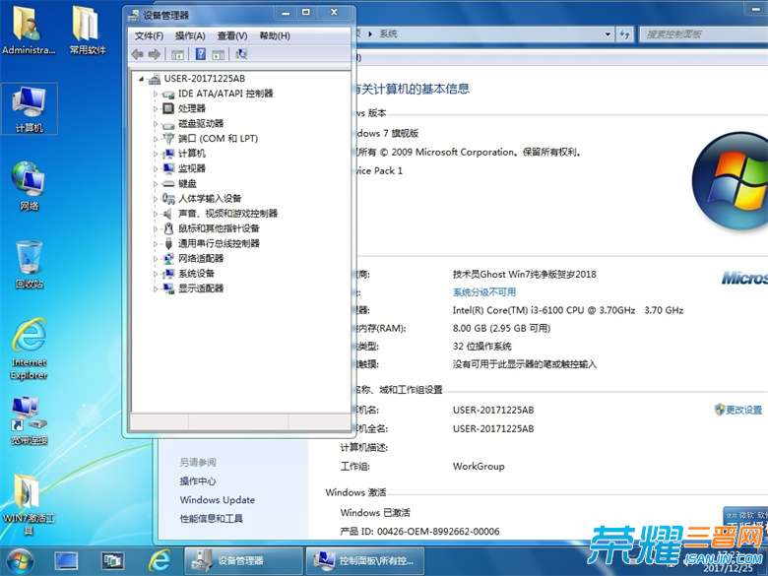Open the address bar history dropdown arrow
Screen dimensions: 768x576
tap(608, 34)
